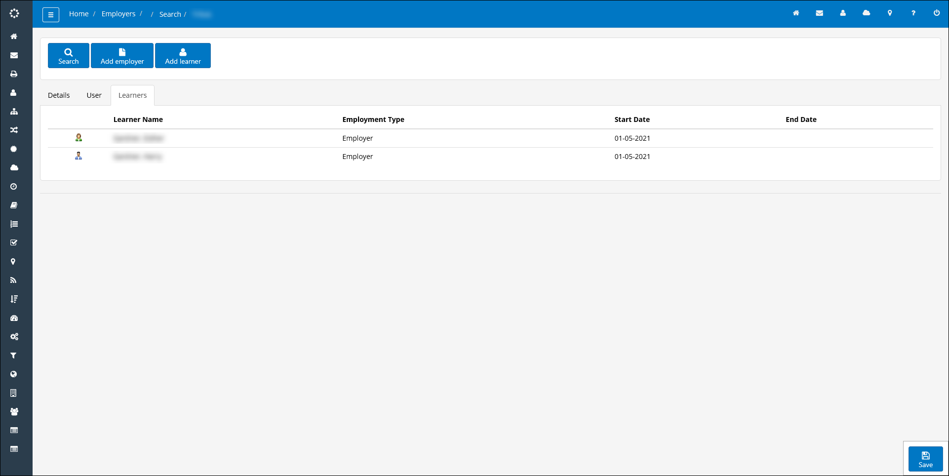Open the User tab
The width and height of the screenshot is (949, 476).
click(94, 95)
